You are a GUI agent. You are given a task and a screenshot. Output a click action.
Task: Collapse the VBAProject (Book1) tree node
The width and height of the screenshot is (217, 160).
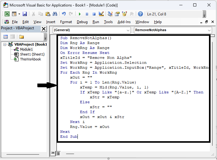5,44
